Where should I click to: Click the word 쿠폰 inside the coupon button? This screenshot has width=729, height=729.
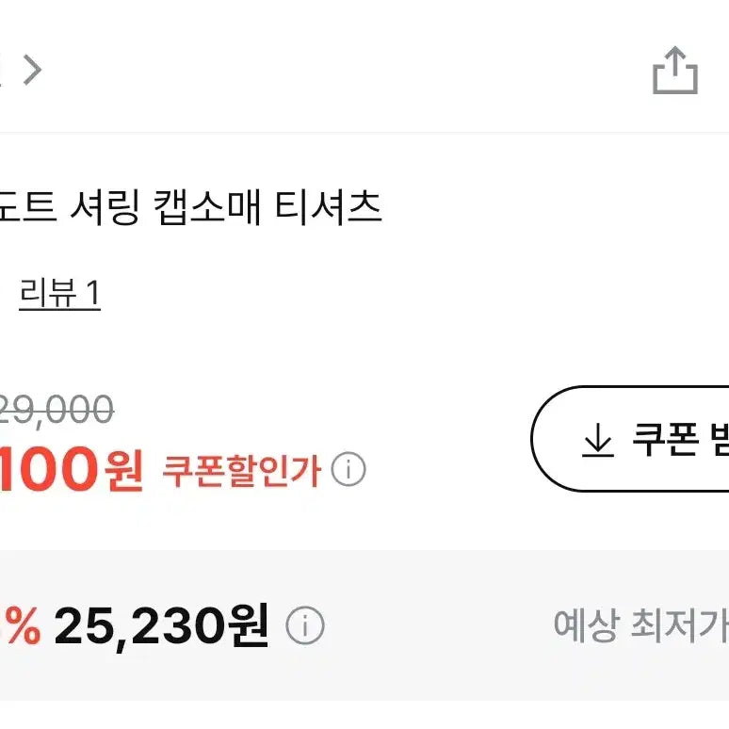click(x=666, y=439)
